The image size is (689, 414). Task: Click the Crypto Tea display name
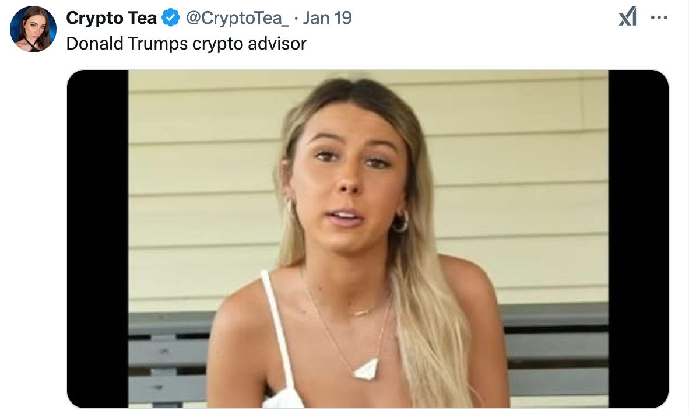(111, 18)
